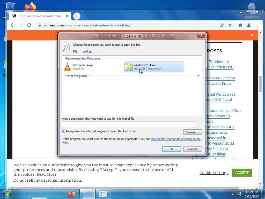
Task: Open the Windows Start menu
Action: coord(7,194)
